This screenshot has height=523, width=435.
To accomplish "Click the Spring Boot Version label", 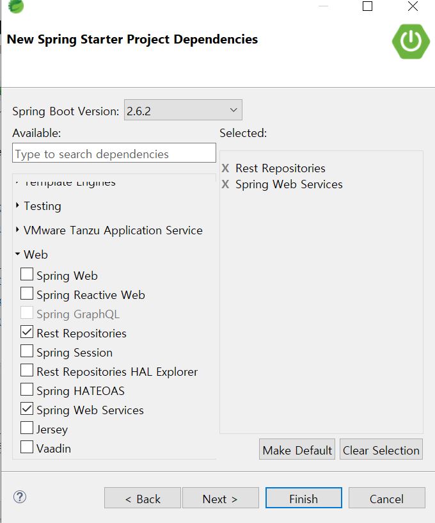I will [x=66, y=111].
